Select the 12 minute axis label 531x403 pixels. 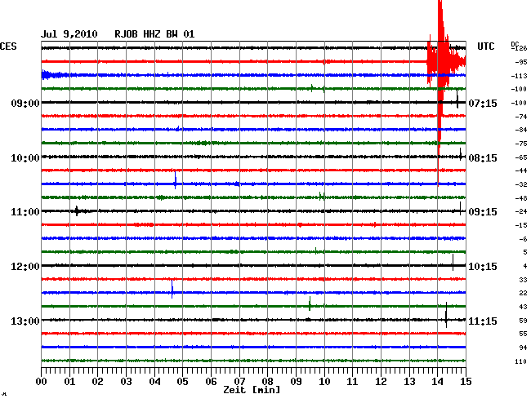[x=381, y=382]
